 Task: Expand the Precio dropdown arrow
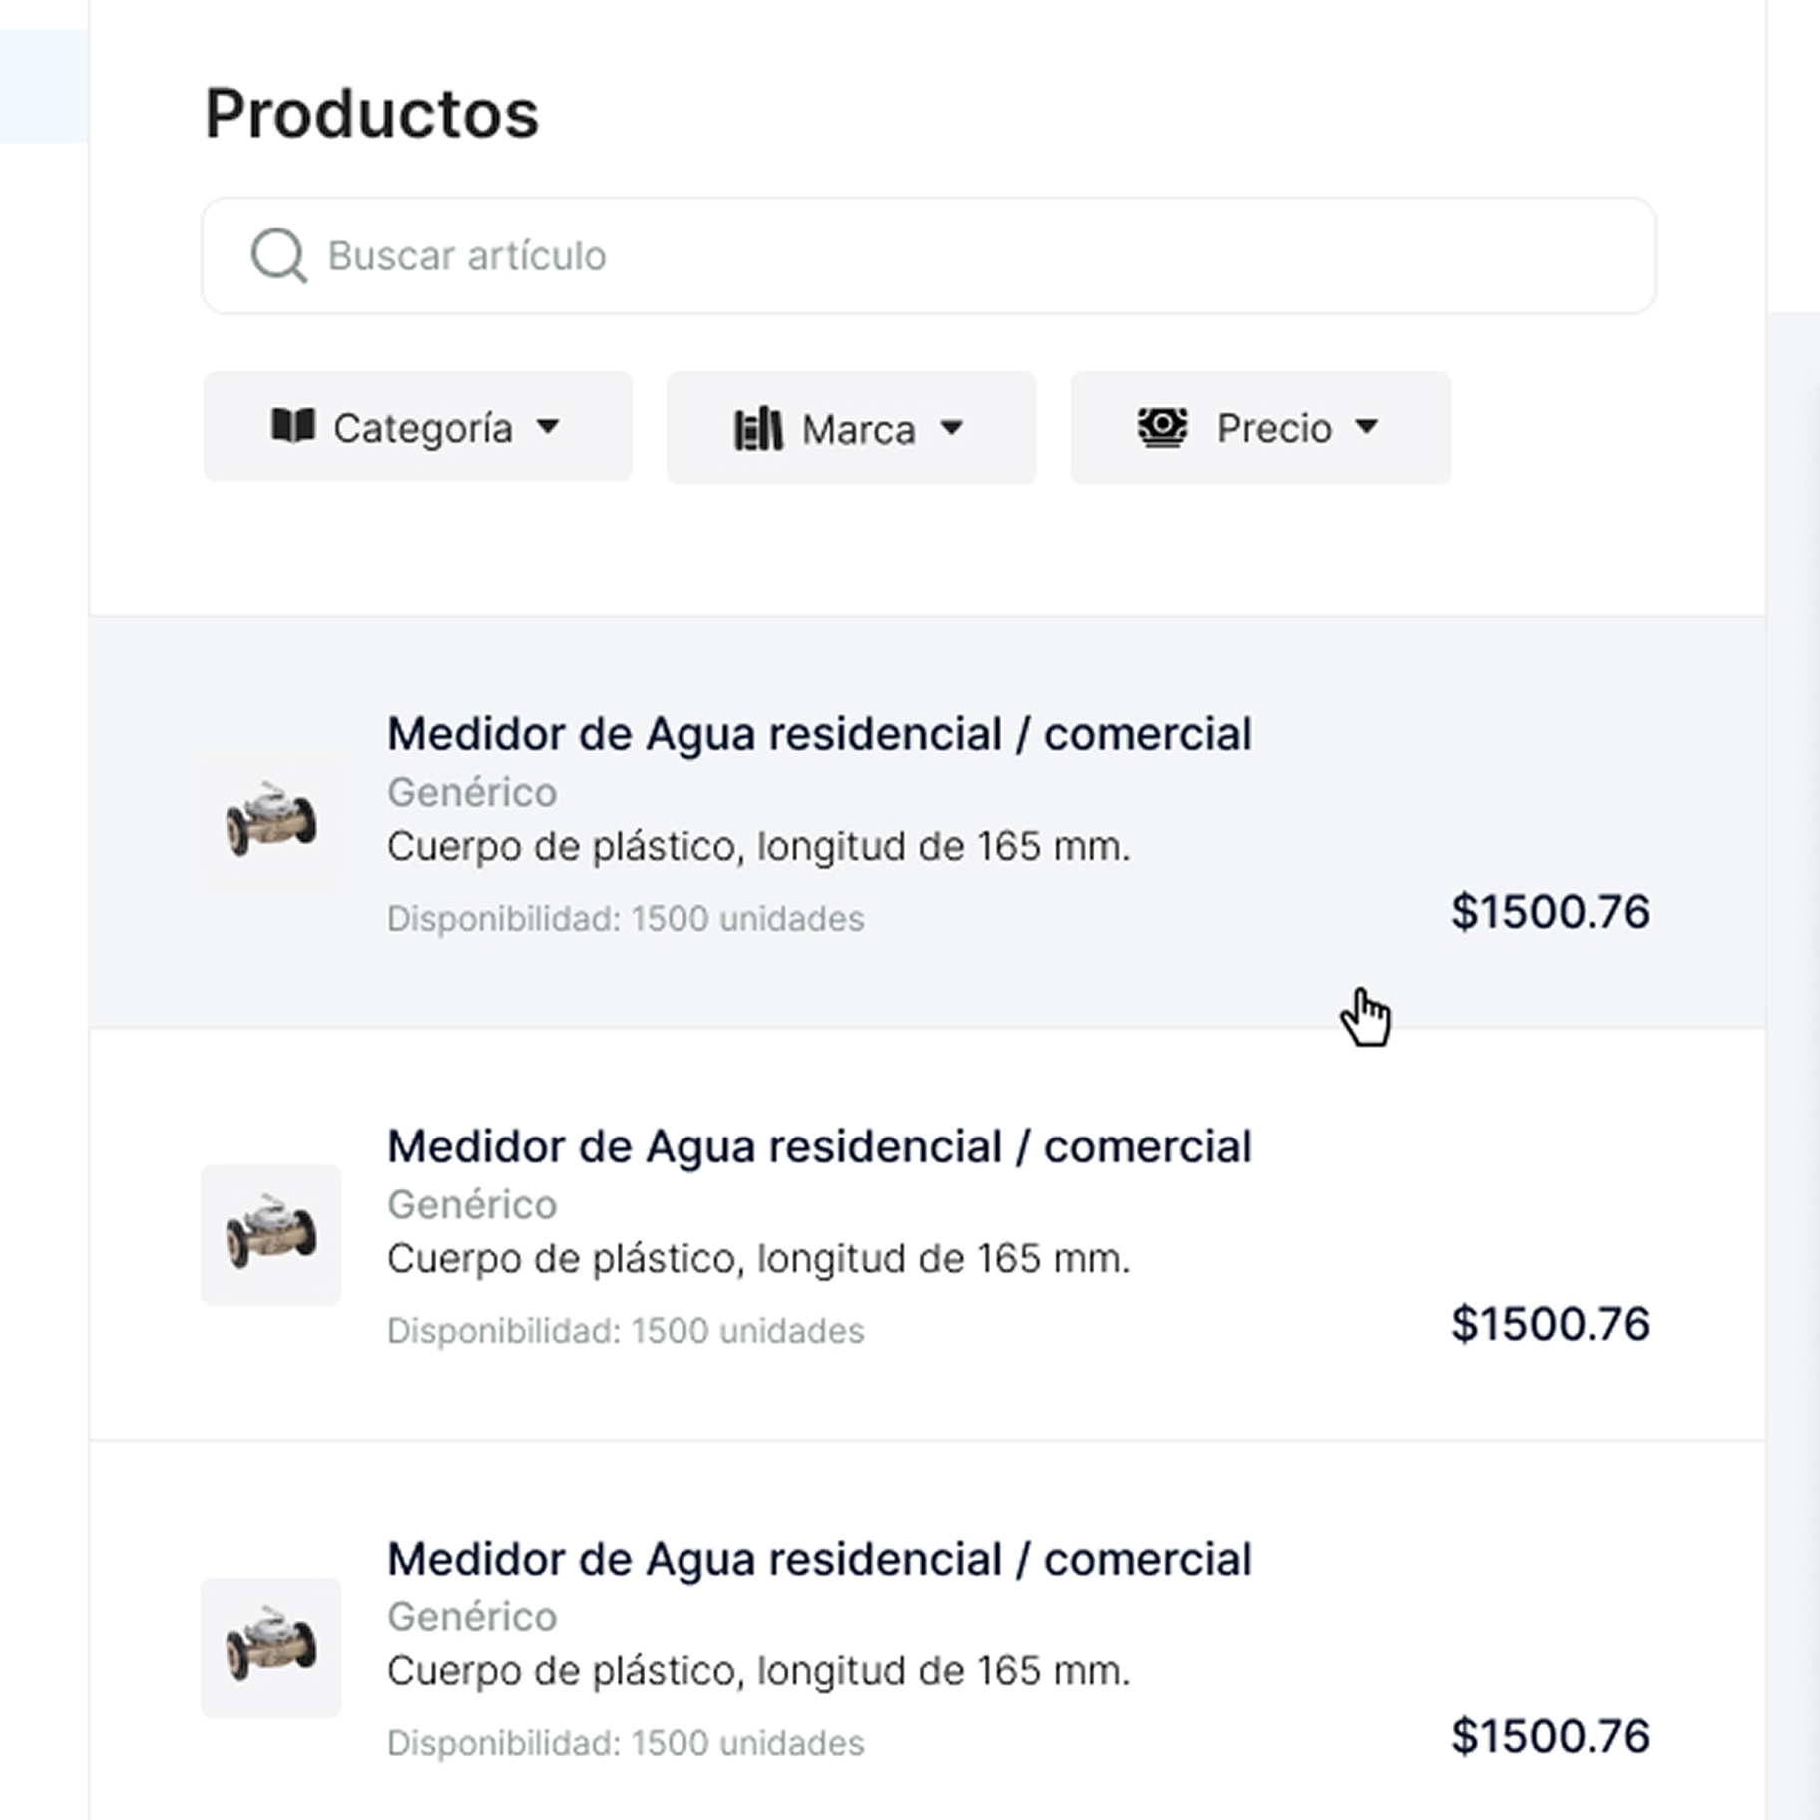[x=1367, y=427]
